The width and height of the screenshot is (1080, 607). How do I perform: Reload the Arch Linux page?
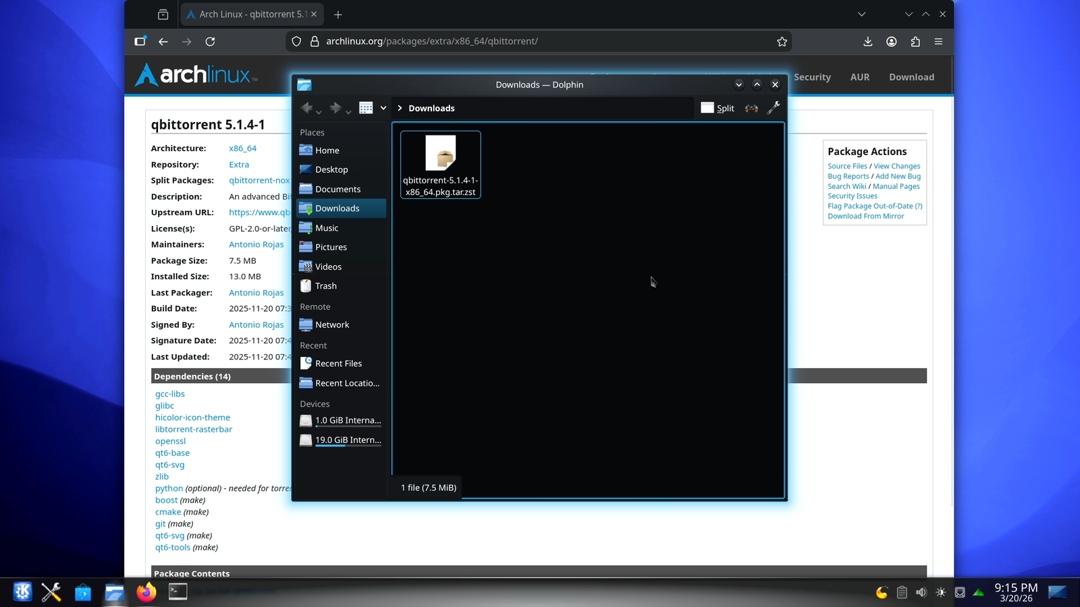(210, 41)
